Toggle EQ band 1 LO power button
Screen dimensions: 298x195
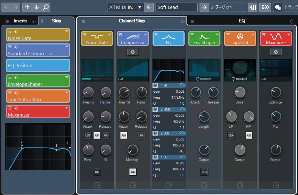[x=155, y=157]
